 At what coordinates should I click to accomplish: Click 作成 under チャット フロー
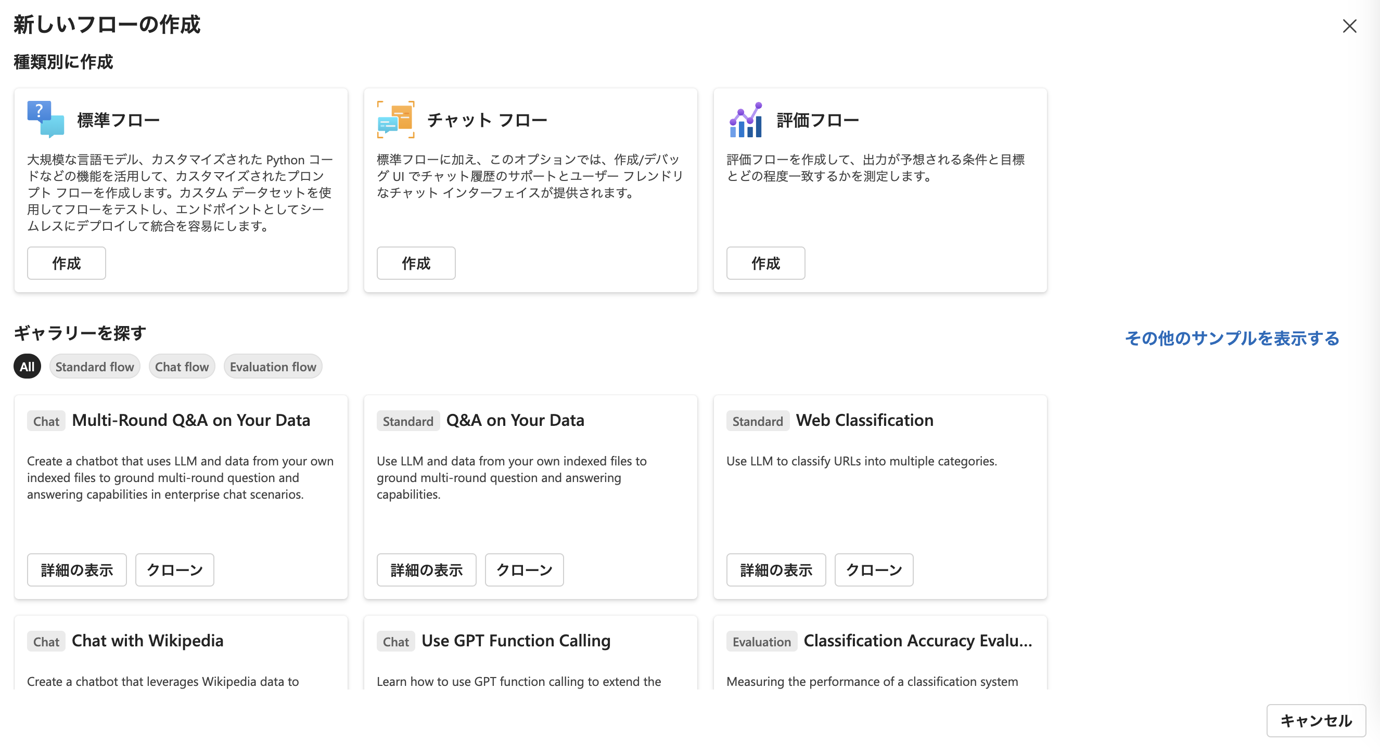click(x=416, y=263)
